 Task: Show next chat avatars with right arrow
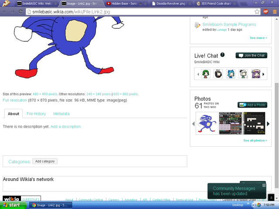pyautogui.click(x=263, y=74)
